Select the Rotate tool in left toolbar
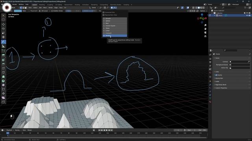 point(4,29)
